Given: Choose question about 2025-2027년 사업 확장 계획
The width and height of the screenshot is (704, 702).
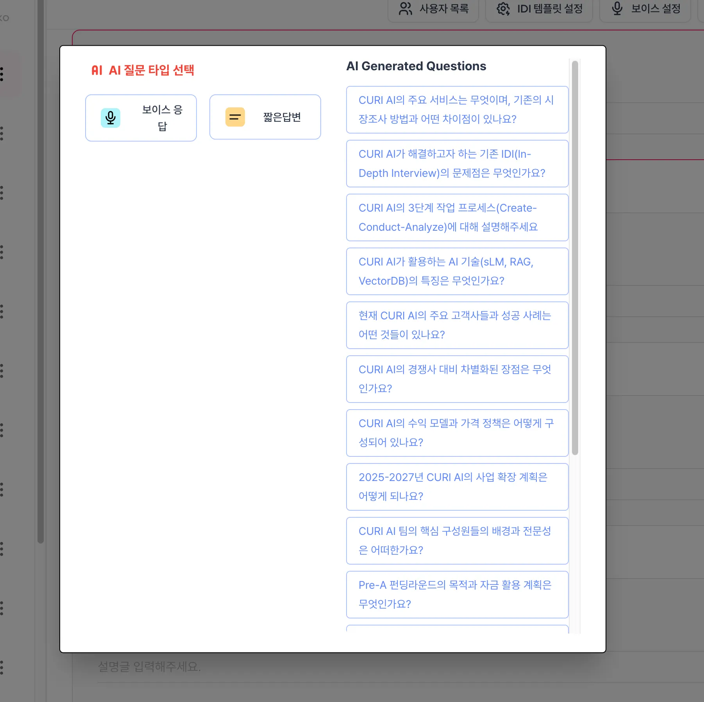Looking at the screenshot, I should (457, 487).
